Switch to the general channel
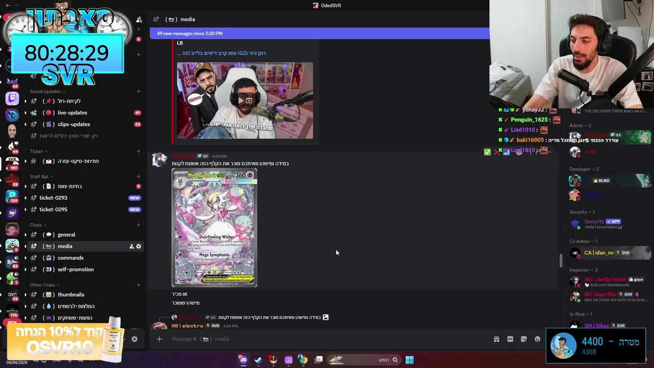 coord(85,235)
